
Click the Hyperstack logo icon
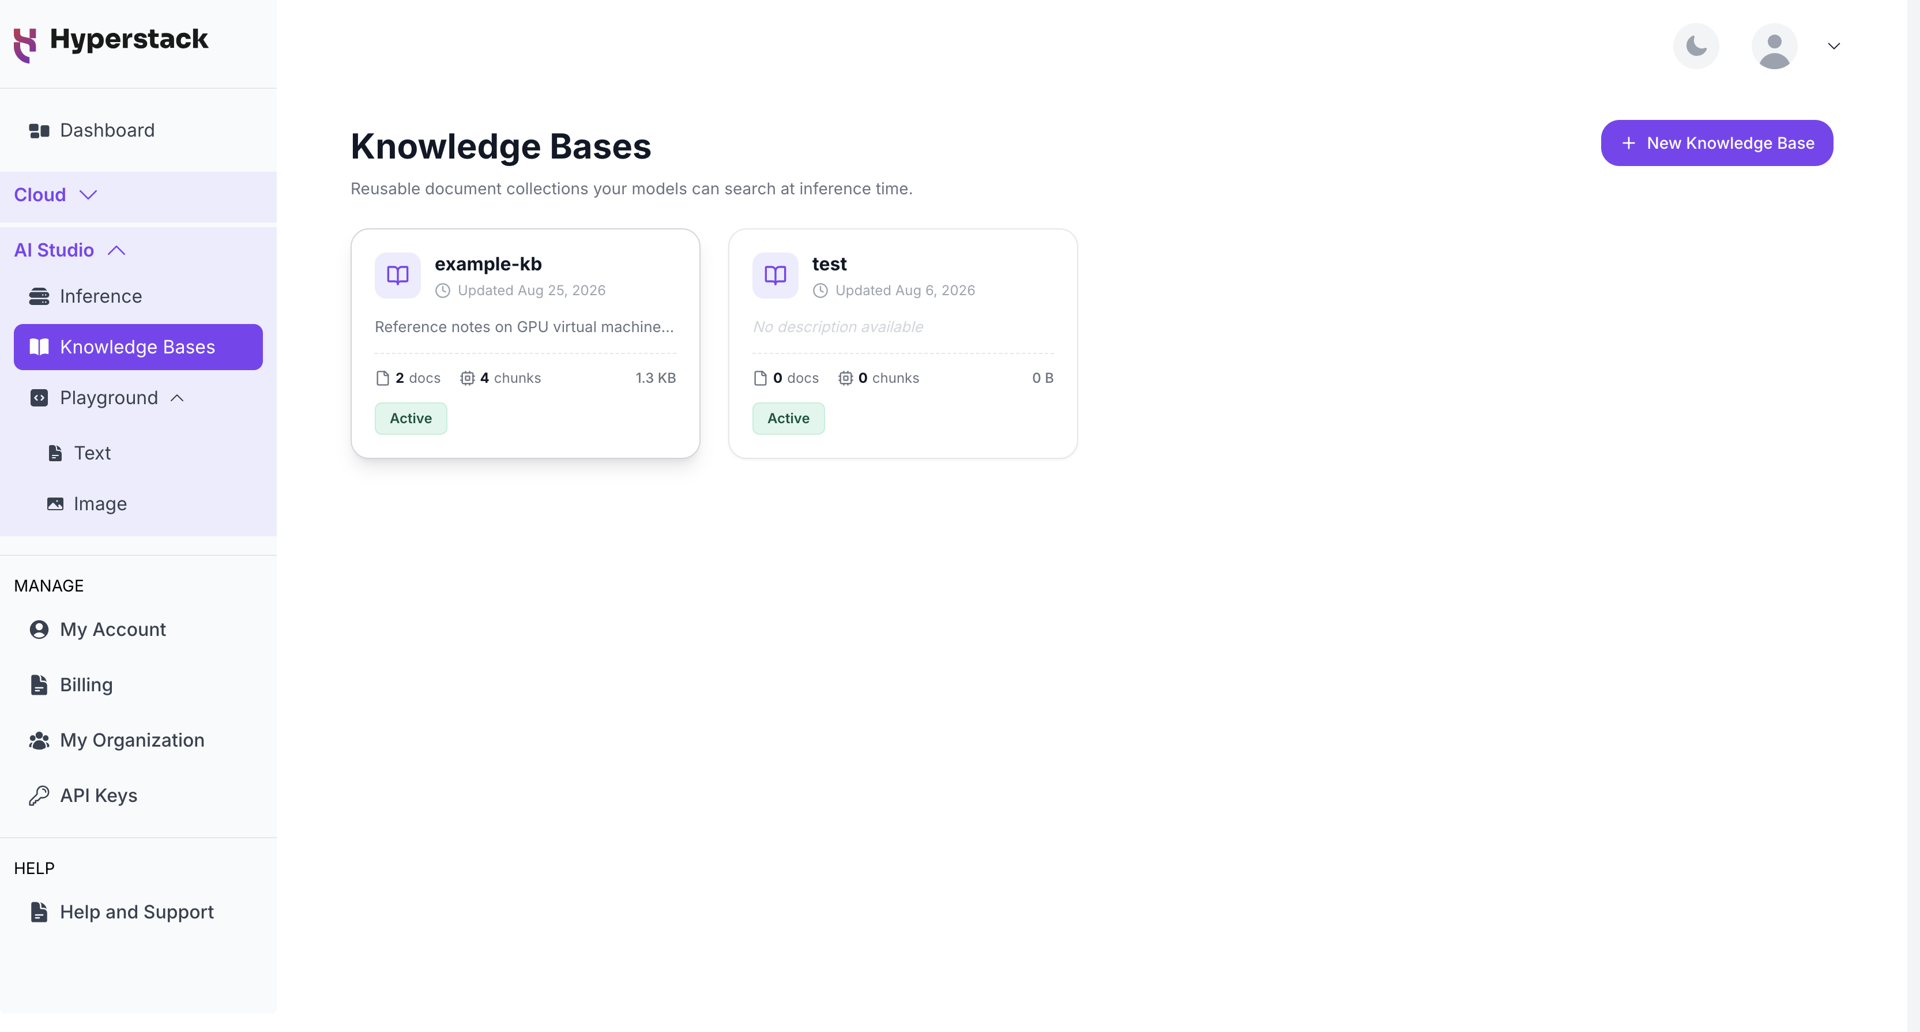click(x=25, y=45)
